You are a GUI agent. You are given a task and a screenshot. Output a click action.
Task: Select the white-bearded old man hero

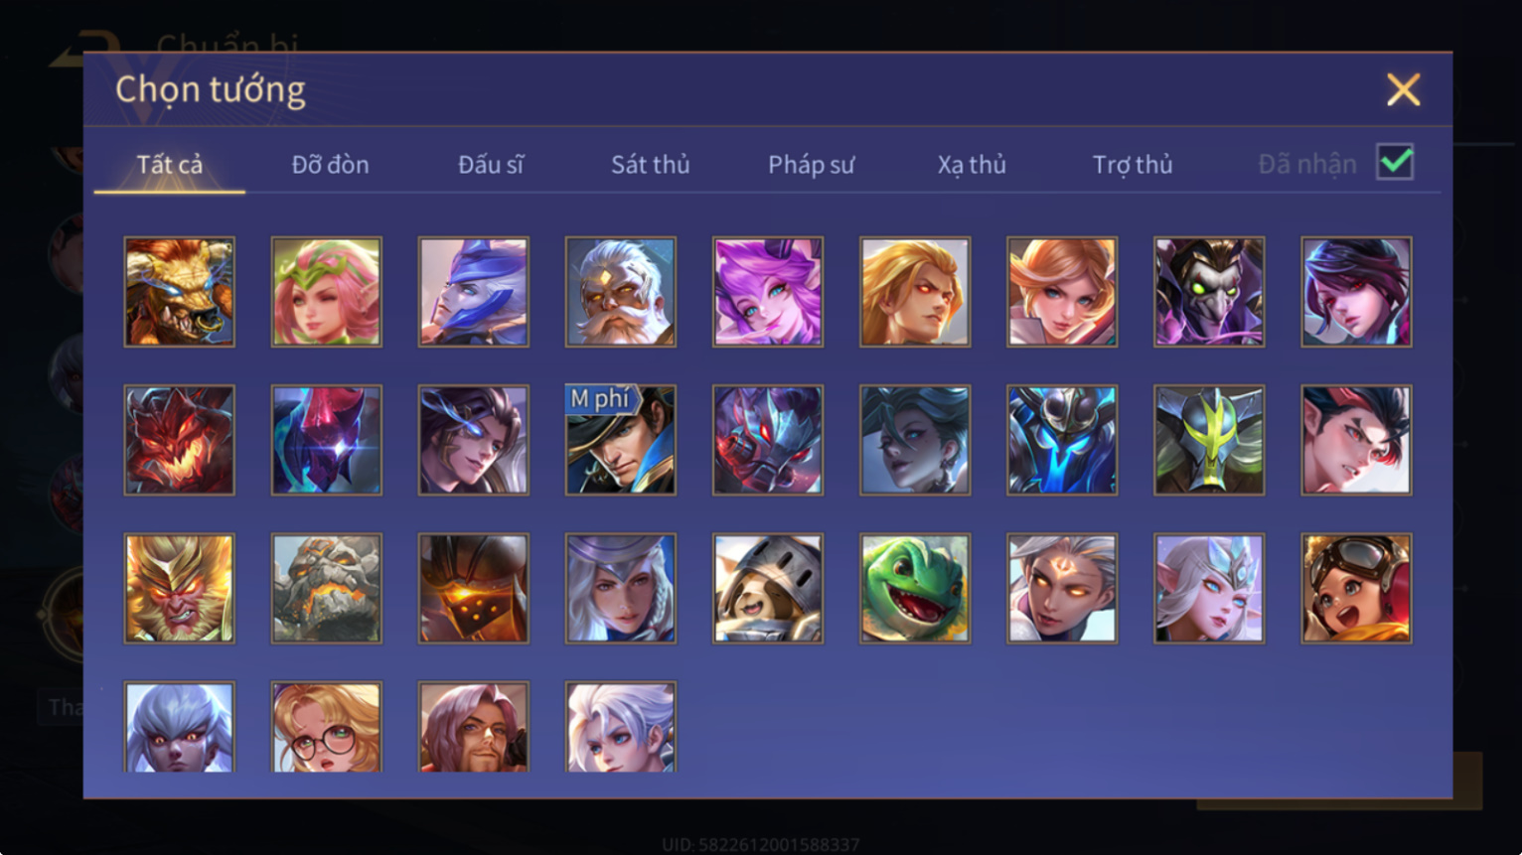tap(621, 292)
